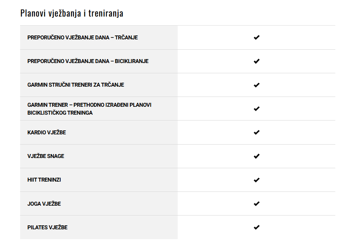Click the Preporučeno vježbanje dana – Trčanje label
The image size is (355, 249).
[82, 37]
